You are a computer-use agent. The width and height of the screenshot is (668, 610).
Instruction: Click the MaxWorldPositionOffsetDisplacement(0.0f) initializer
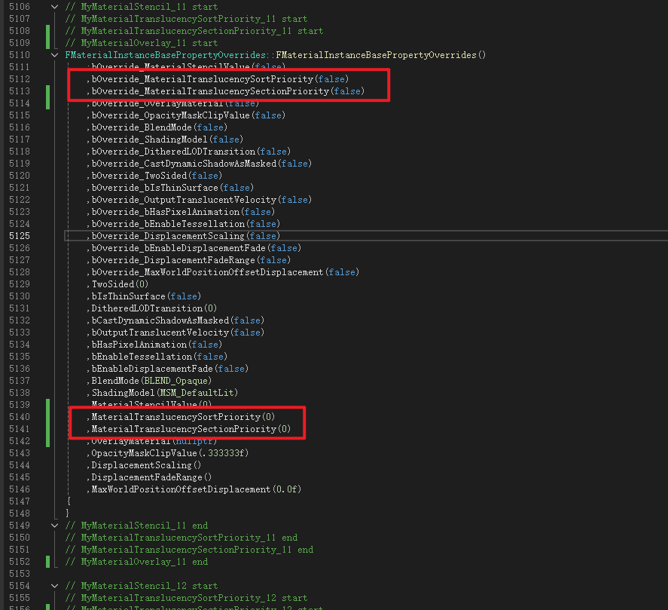click(194, 489)
